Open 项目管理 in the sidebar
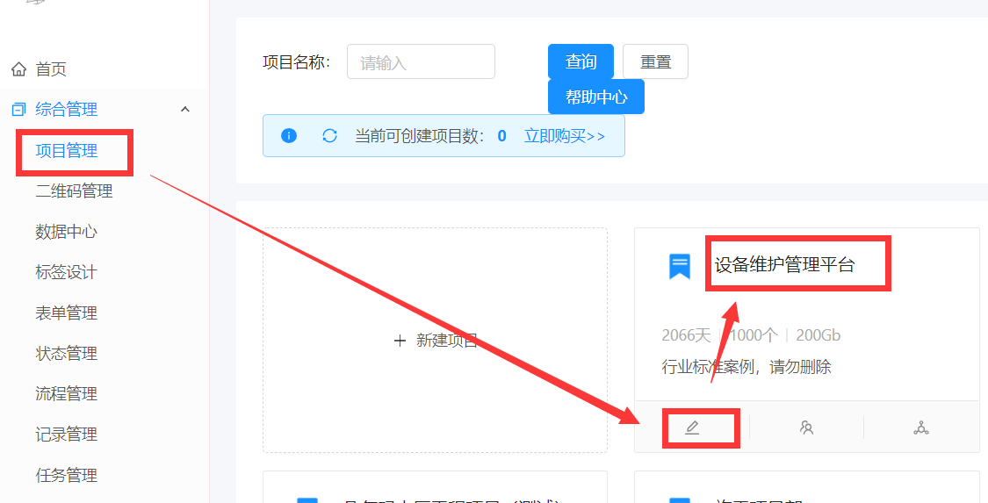Viewport: 988px width, 503px height. tap(67, 151)
